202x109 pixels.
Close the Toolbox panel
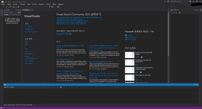(20, 10)
